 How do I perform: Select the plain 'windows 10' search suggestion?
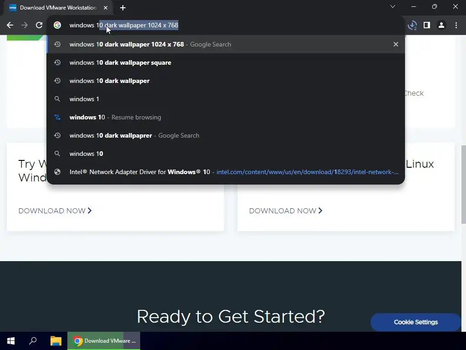pos(226,154)
